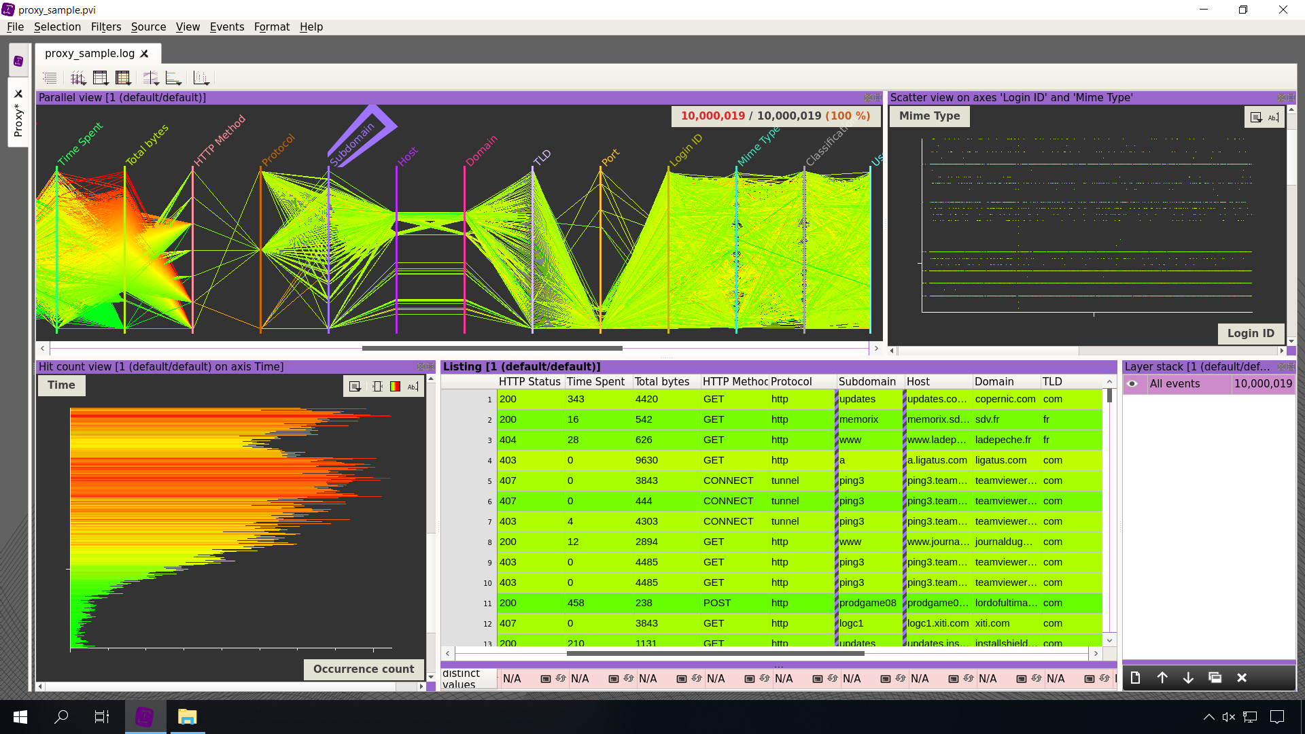
Task: Create a new listing view from the toolbar
Action: pyautogui.click(x=100, y=77)
